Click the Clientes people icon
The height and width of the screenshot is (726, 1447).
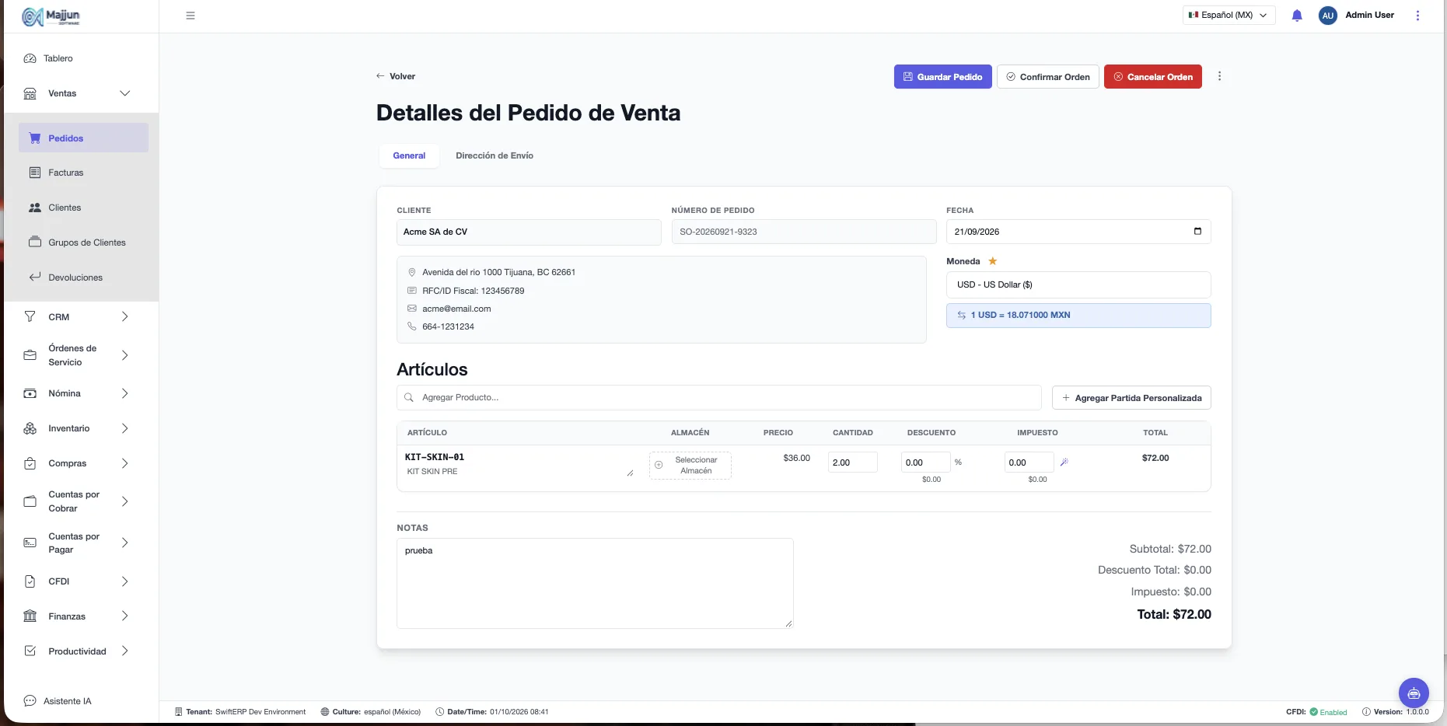35,208
